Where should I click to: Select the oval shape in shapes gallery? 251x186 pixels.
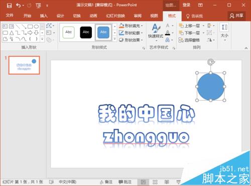(36, 27)
